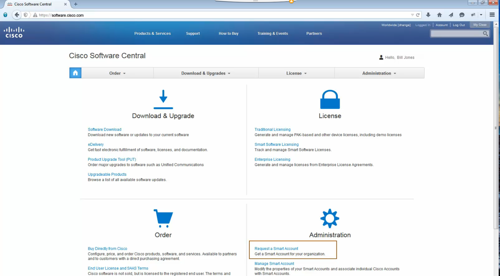Viewport: 500px width, 276px height.
Task: Select the home tab icon on the navigation bar
Action: [75, 73]
